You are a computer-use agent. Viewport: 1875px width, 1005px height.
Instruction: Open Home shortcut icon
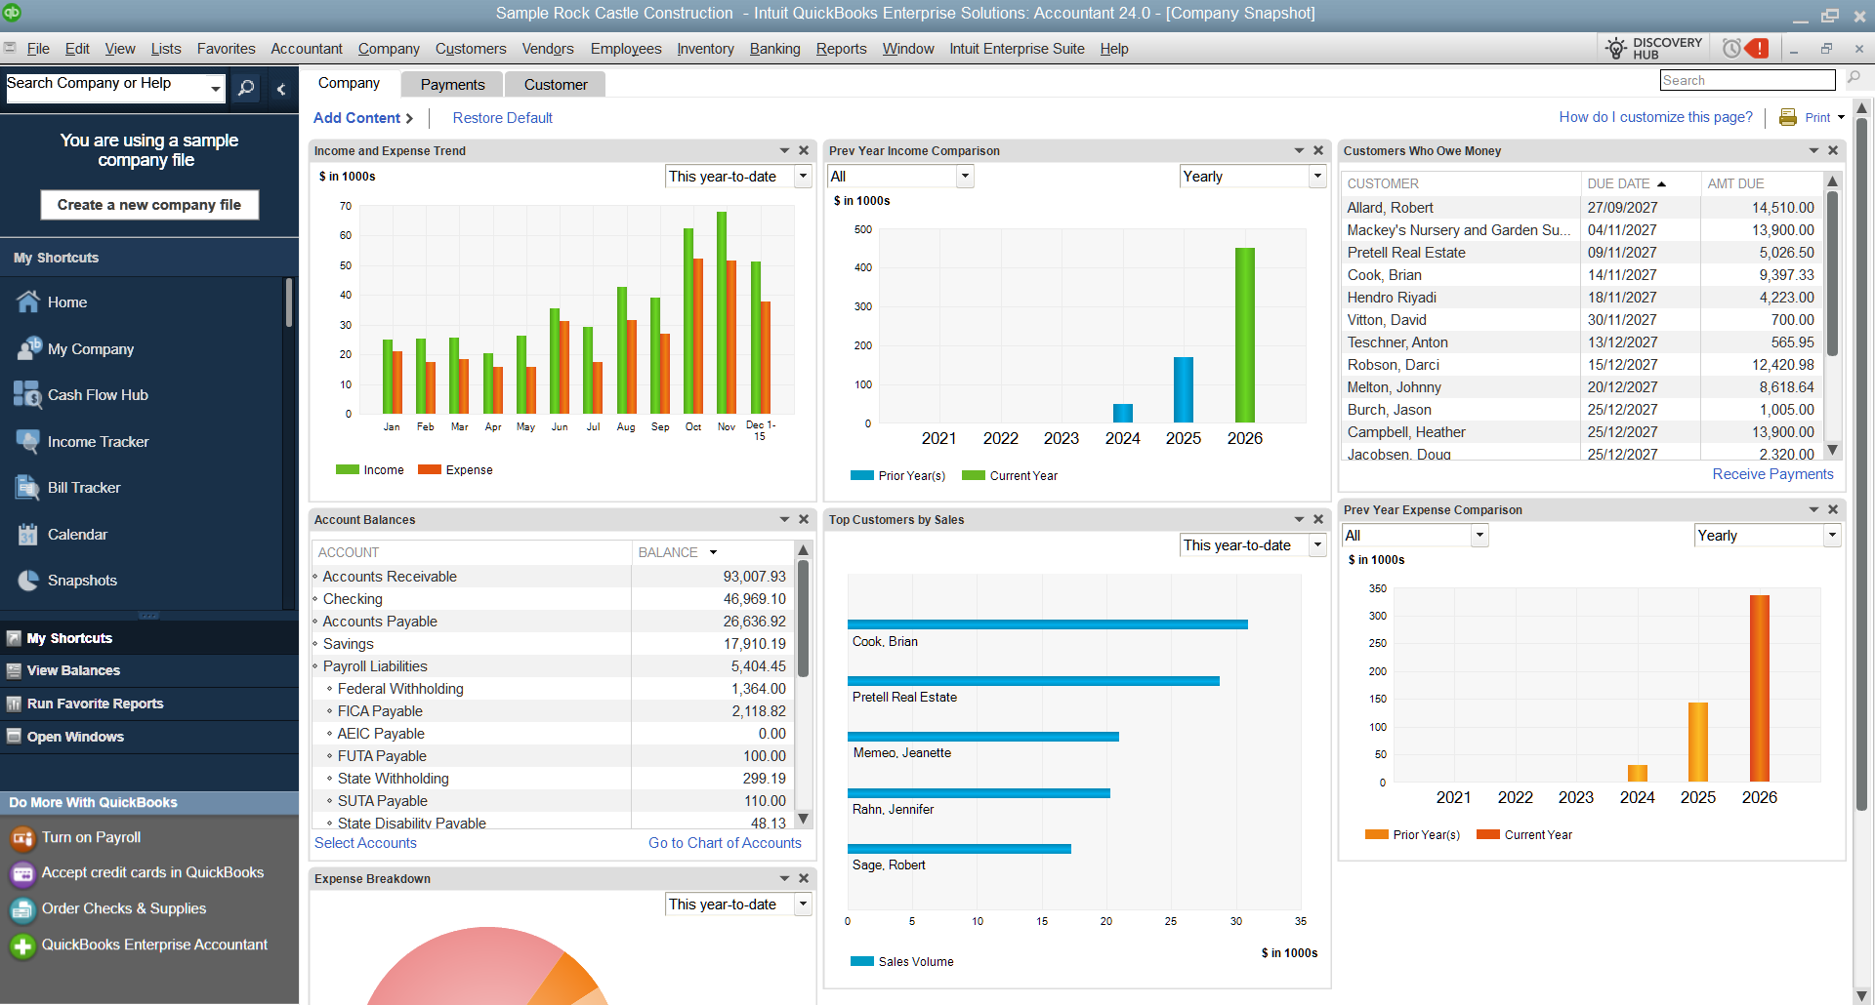27,302
